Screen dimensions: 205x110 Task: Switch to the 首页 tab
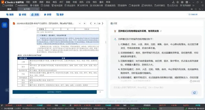coord(9,9)
